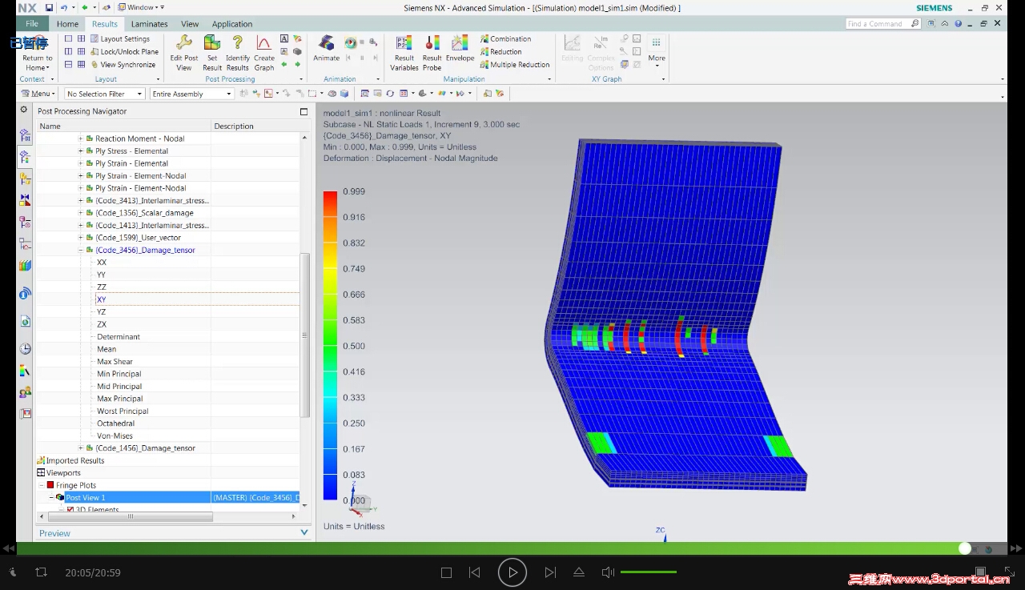Open Layout Settings
Screen dimensions: 1025x590
click(x=120, y=38)
